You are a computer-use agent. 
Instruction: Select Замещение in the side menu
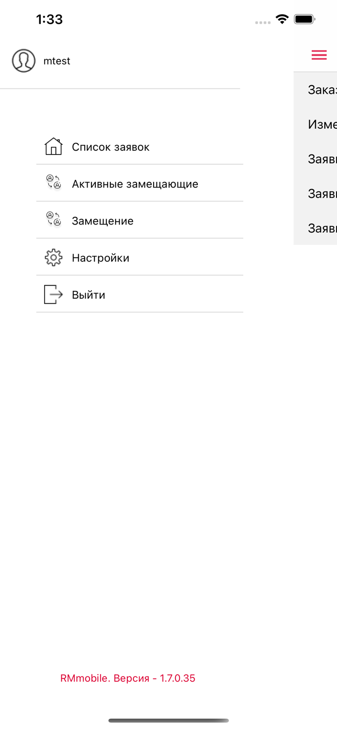140,221
